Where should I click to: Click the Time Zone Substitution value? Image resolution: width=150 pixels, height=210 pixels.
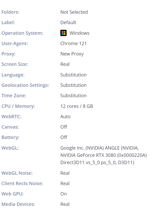[x=74, y=95]
